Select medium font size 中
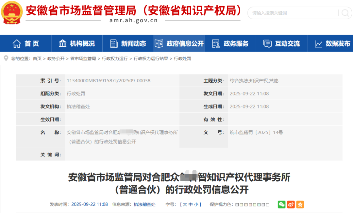Screen dimensions: 353x213 (x=191, y=205)
